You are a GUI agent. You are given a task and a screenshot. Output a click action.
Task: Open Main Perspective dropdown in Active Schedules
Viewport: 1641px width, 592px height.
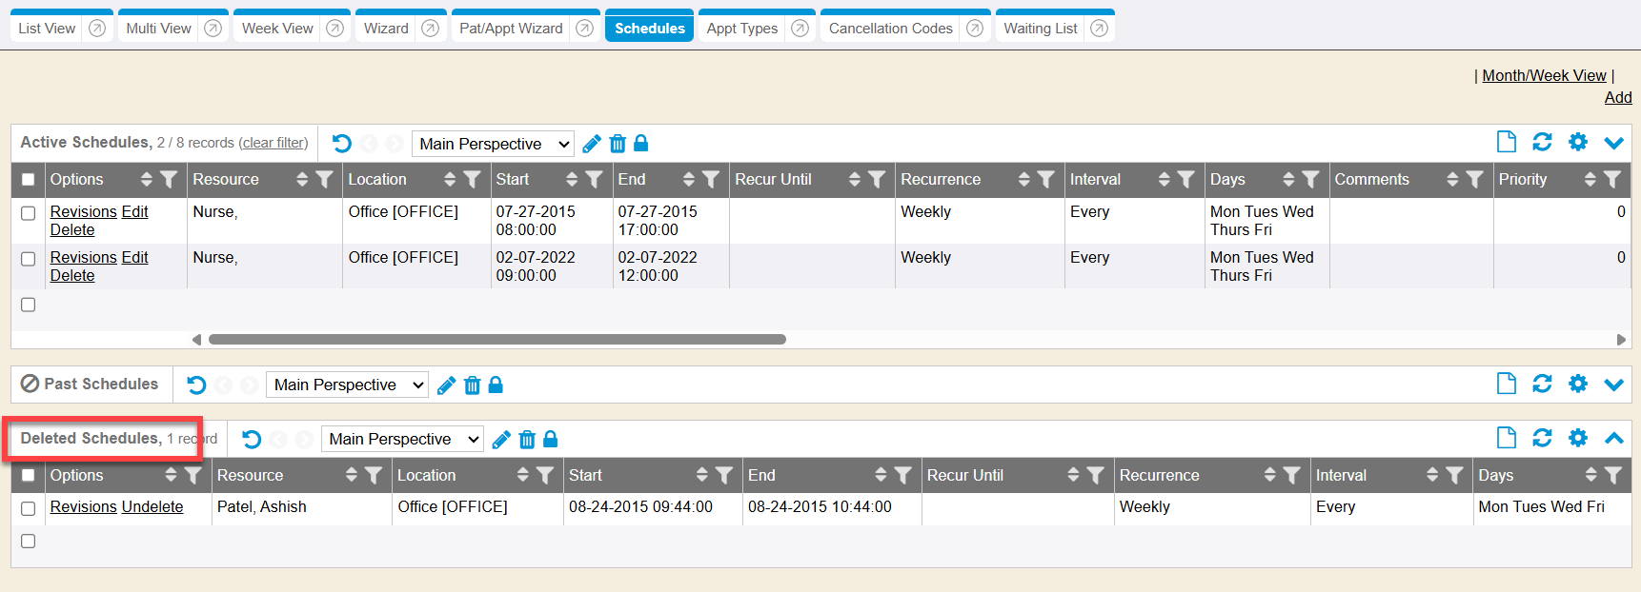pyautogui.click(x=494, y=144)
